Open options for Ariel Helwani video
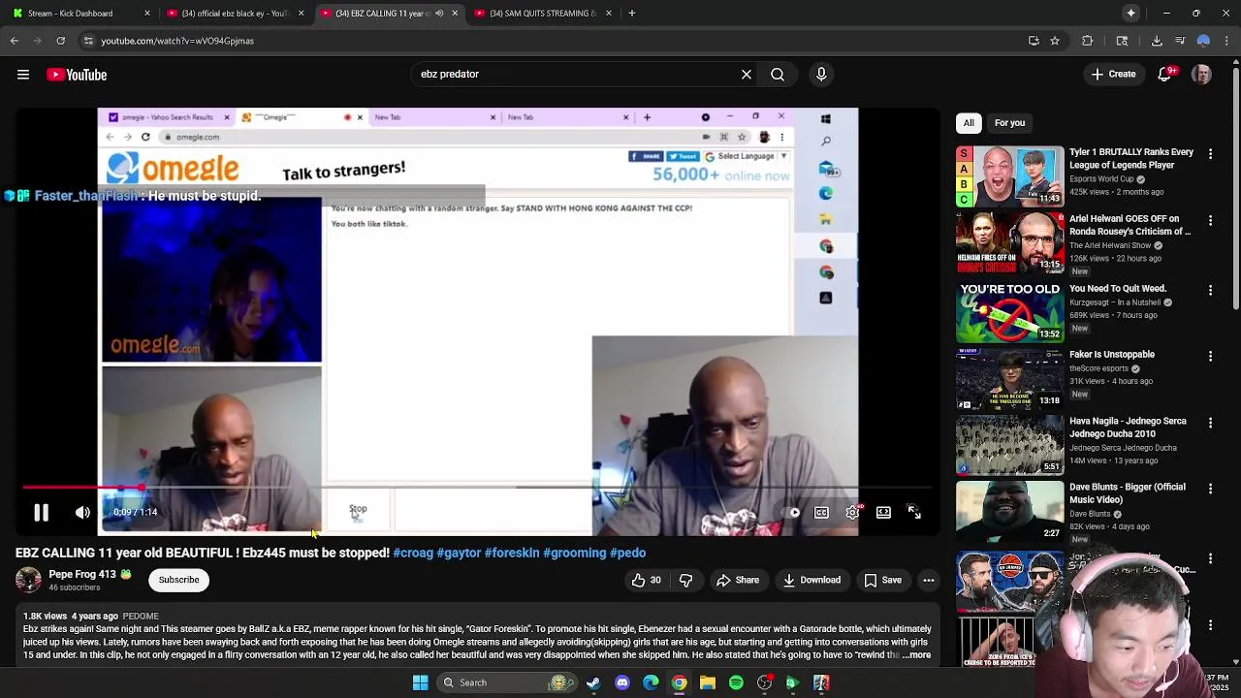The image size is (1241, 698). pos(1210,221)
